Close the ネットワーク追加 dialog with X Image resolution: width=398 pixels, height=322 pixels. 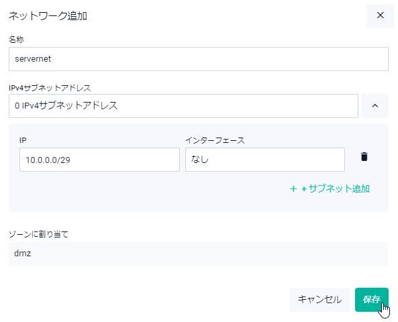tap(380, 15)
